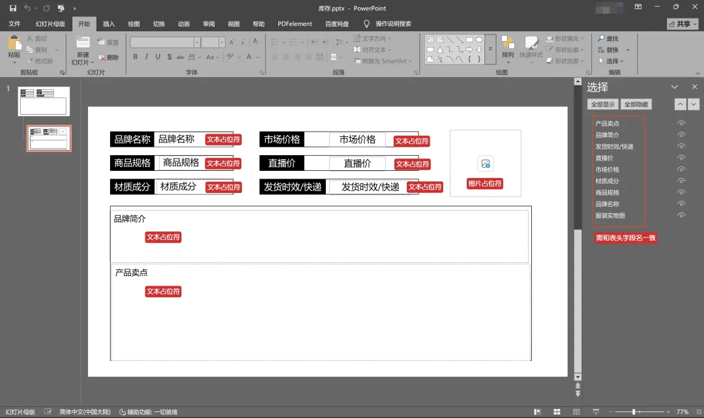Hide the 产品卖点 object via eye icon

(681, 123)
